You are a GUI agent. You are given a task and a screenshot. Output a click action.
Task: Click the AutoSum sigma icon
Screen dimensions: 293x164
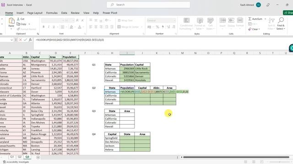coord(250,19)
